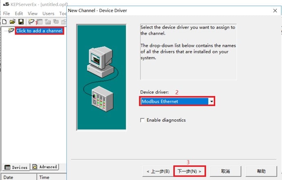Click the New Channel toolbar icon
282x180 pixels.
(31, 22)
